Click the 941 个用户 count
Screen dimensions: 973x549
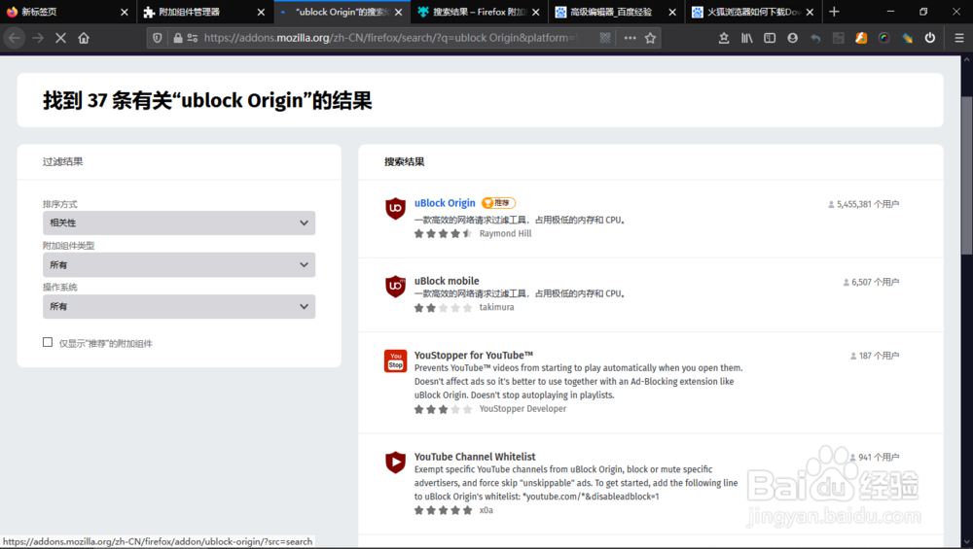(x=875, y=458)
